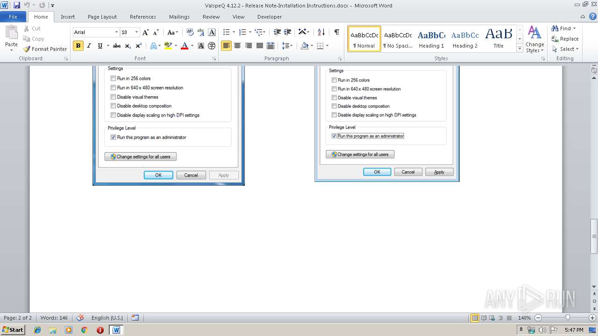Toggle show/hide paragraph marks

(336, 32)
